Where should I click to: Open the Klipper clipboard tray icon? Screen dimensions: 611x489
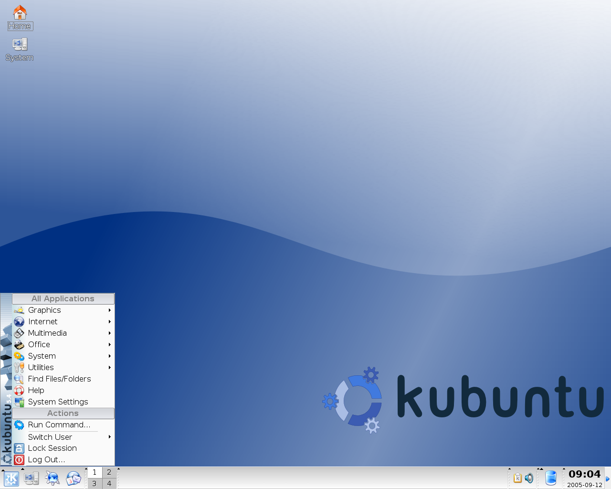[517, 478]
